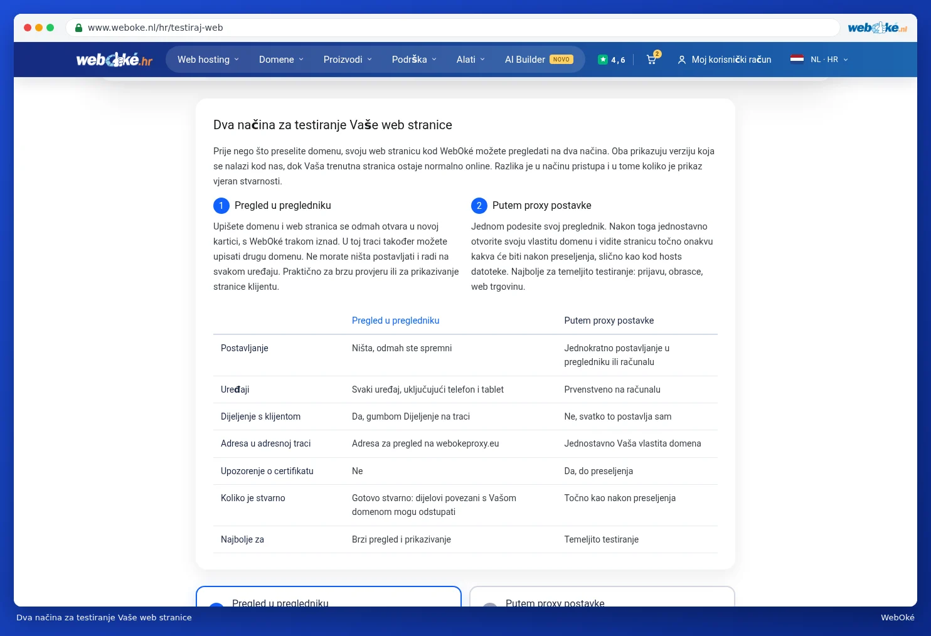Open the Podrška dropdown menu
This screenshot has width=931, height=636.
(x=414, y=60)
